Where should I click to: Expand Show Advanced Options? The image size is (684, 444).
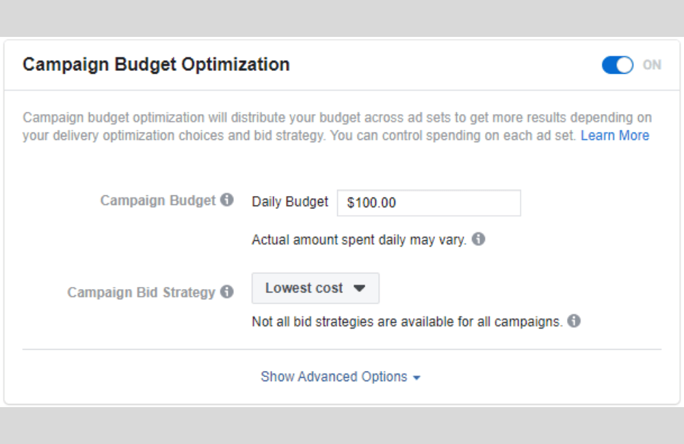click(x=341, y=376)
